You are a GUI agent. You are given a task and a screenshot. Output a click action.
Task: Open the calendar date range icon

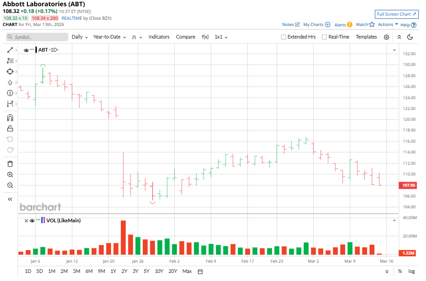click(x=200, y=272)
